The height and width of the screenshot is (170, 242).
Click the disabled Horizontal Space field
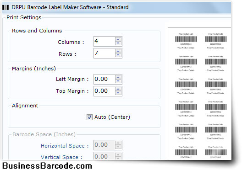point(104,145)
